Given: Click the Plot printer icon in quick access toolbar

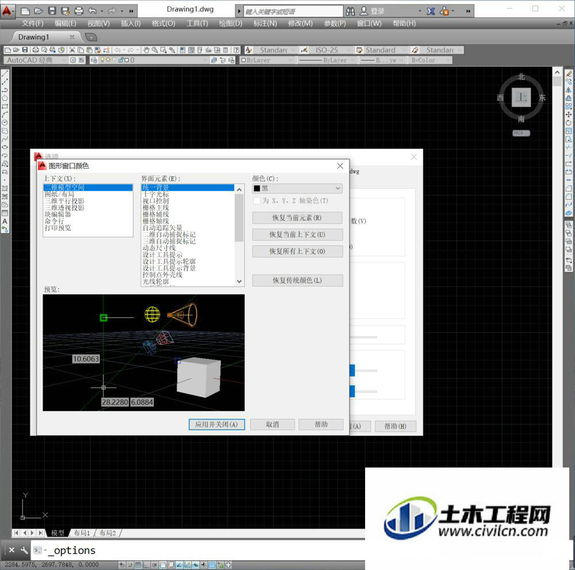Looking at the screenshot, I should 79,11.
